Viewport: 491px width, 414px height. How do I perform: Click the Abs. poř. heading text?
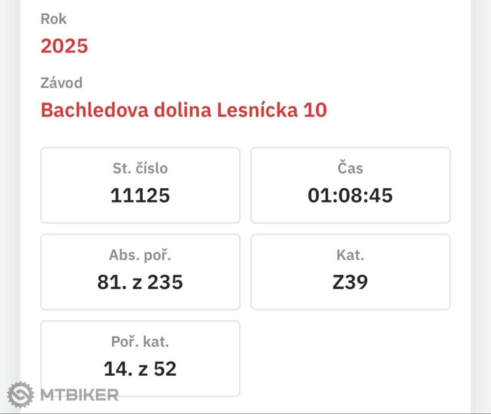click(140, 255)
